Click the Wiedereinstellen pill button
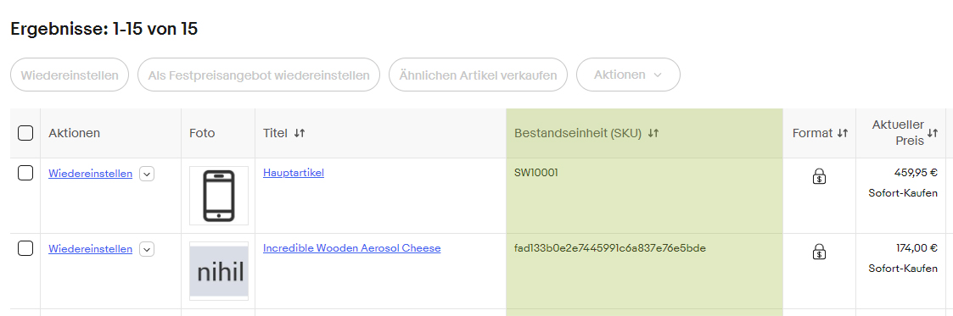The width and height of the screenshot is (953, 316). (x=70, y=75)
